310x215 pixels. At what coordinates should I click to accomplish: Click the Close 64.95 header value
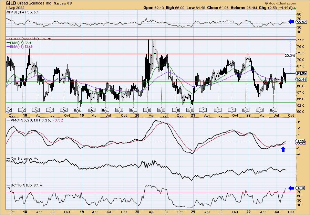tap(218, 8)
